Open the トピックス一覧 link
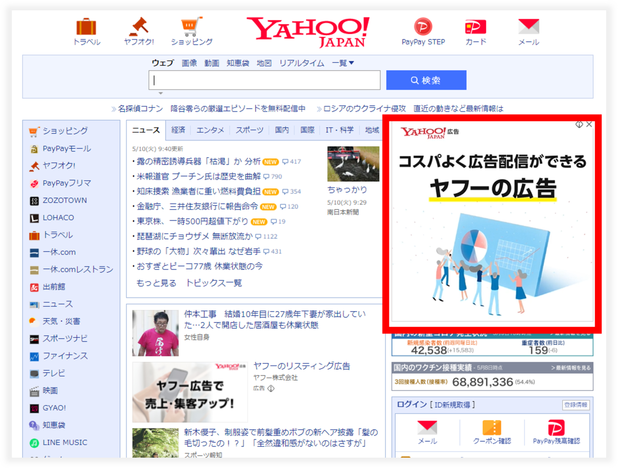Image resolution: width=618 pixels, height=468 pixels. point(214,283)
